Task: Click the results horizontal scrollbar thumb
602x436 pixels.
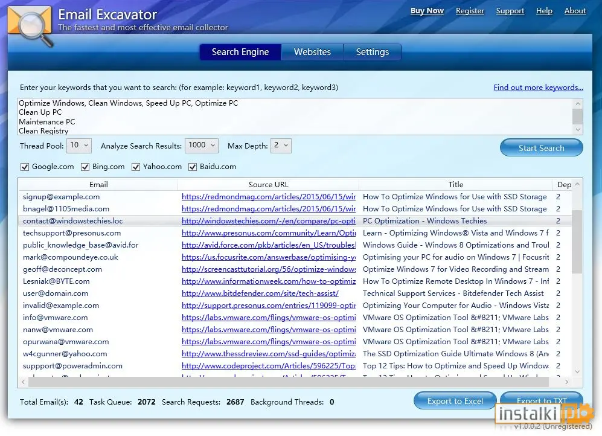Action: tap(289, 382)
